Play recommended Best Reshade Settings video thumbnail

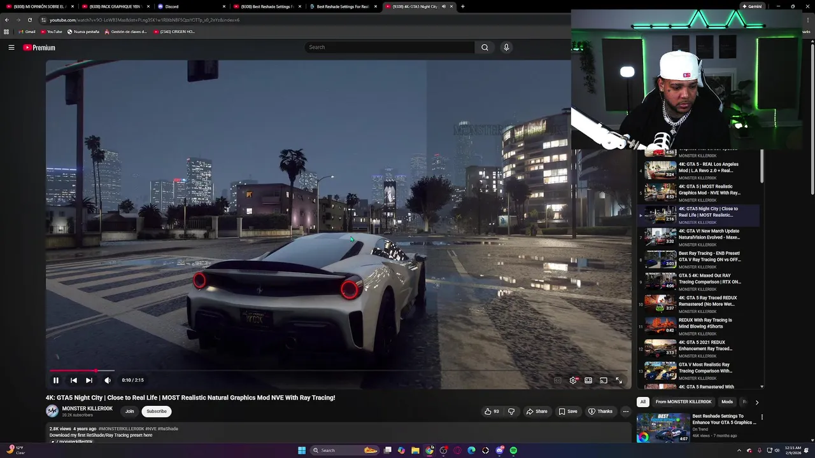663,427
